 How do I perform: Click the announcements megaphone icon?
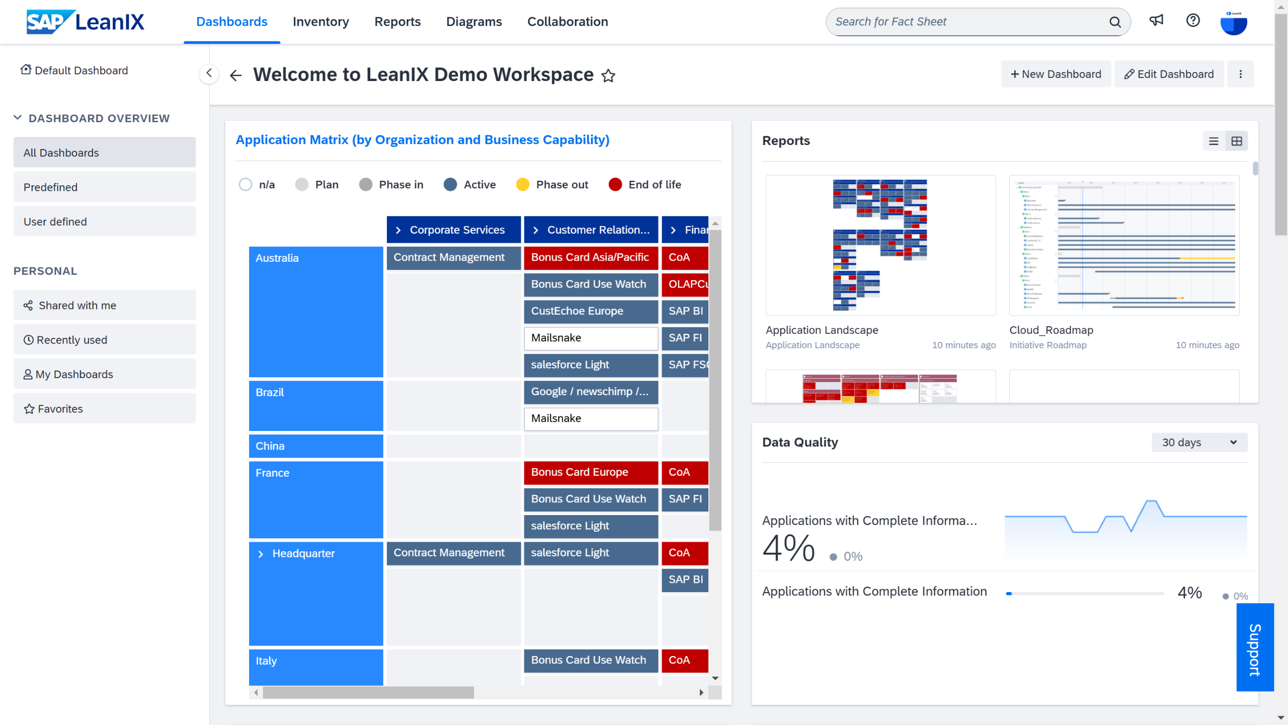(1156, 21)
